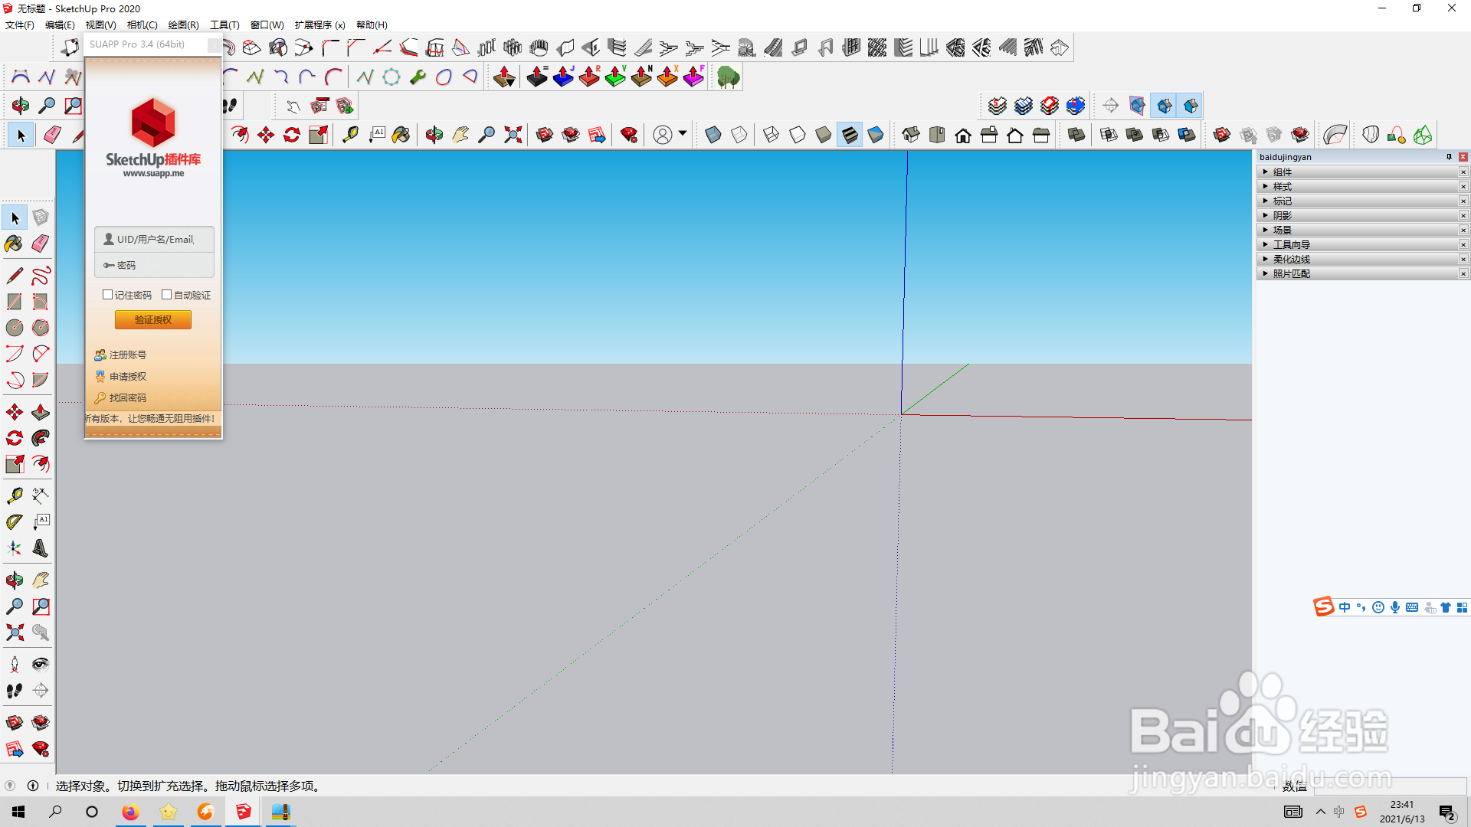Open Firefox from the Windows taskbar
The width and height of the screenshot is (1471, 827).
click(130, 812)
